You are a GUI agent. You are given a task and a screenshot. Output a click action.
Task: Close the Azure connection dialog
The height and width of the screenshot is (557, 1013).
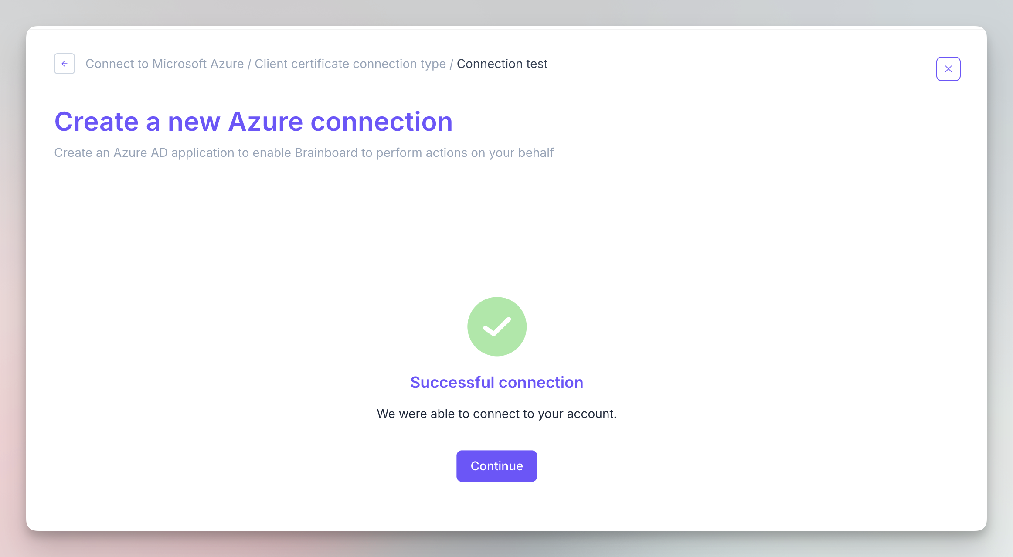point(948,69)
